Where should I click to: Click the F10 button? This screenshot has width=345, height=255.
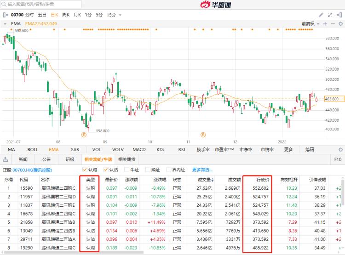337,160
